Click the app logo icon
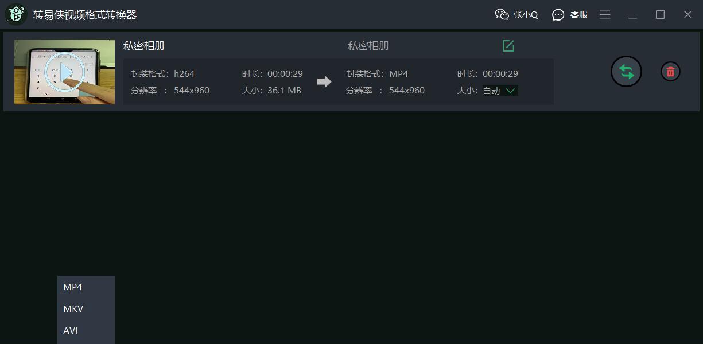The height and width of the screenshot is (344, 703). coord(16,14)
